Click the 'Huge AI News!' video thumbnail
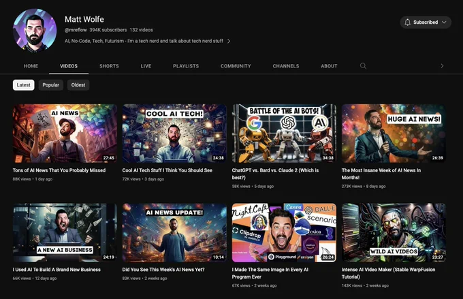The image size is (463, 299). click(x=394, y=133)
